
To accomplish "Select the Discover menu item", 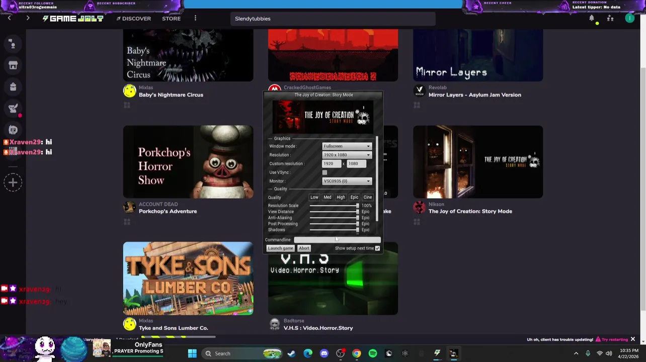I will [133, 19].
